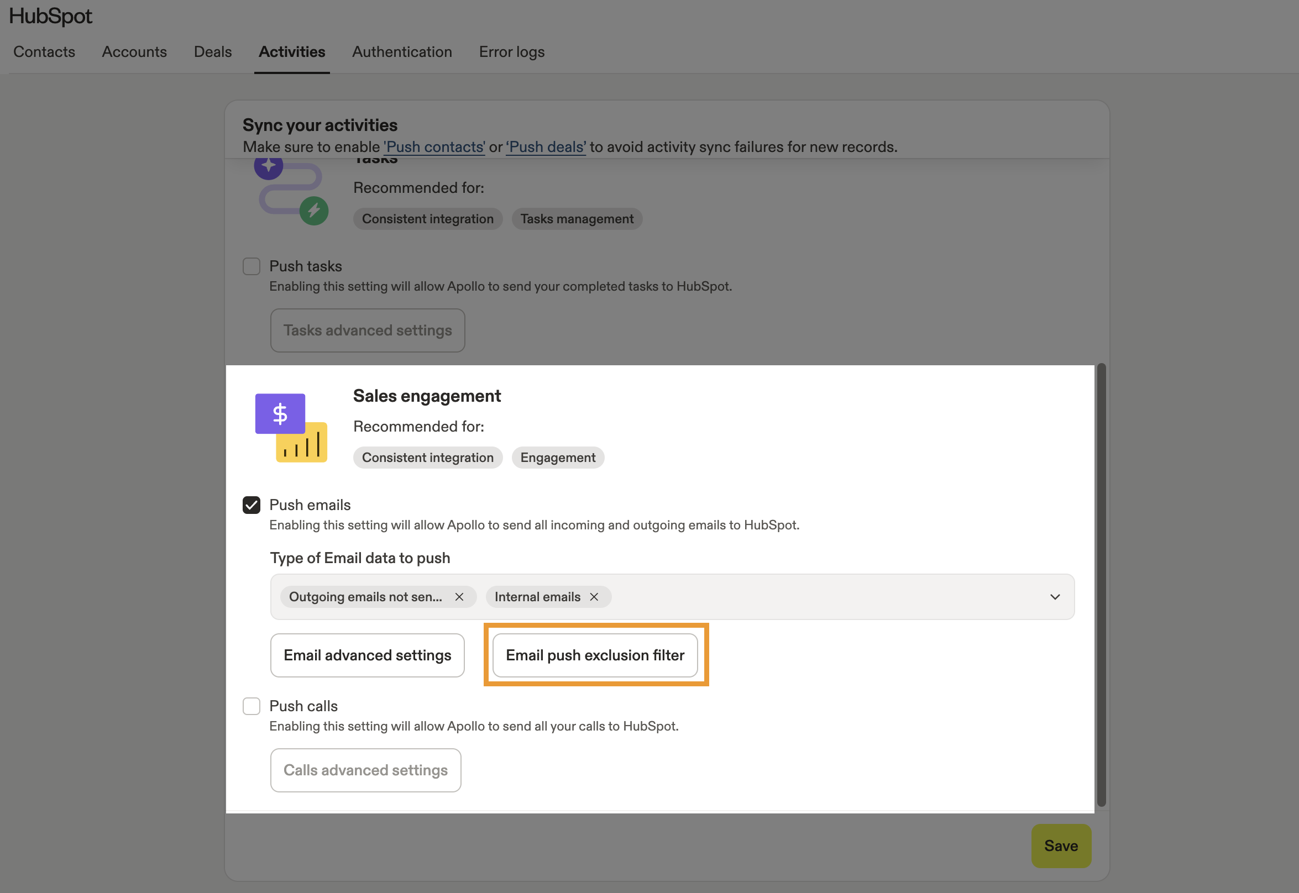This screenshot has height=893, width=1299.
Task: Click the Type of Email data to push label
Action: pyautogui.click(x=360, y=558)
